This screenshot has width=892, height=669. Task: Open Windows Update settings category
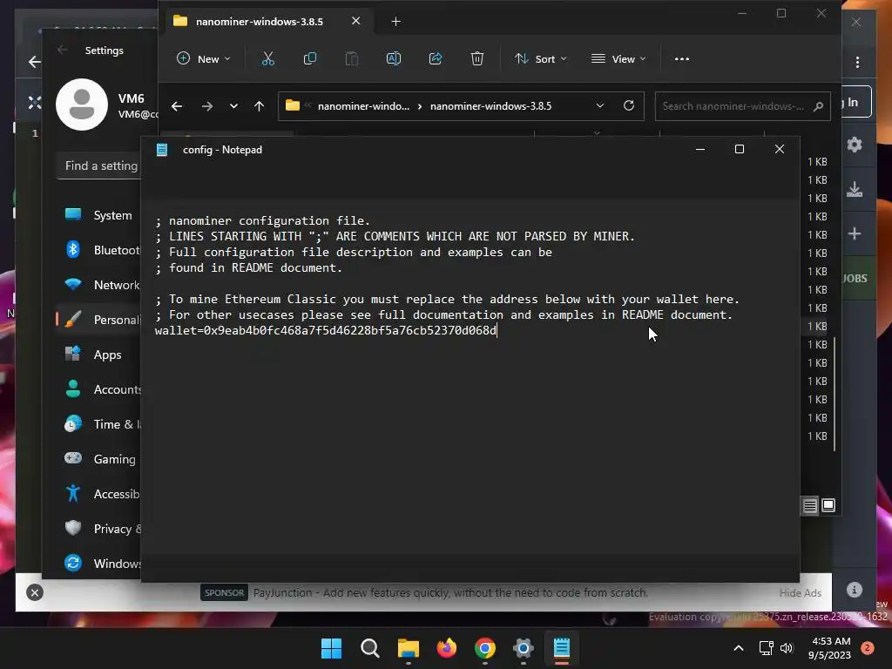pyautogui.click(x=98, y=564)
